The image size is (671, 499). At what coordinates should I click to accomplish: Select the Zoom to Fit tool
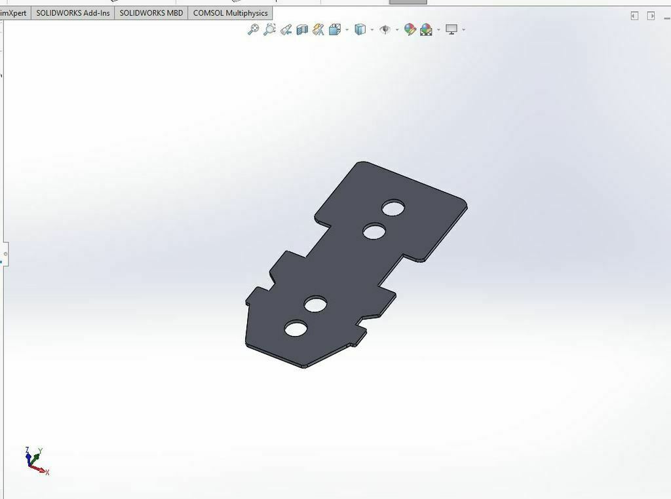point(254,29)
